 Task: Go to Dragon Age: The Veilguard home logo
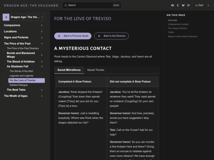click(31, 6)
